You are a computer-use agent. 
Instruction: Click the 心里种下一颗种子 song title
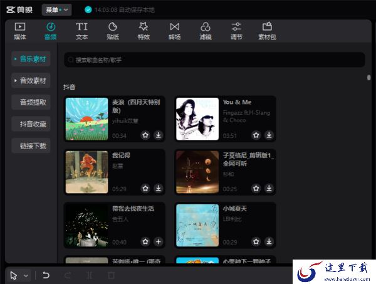[247, 261]
